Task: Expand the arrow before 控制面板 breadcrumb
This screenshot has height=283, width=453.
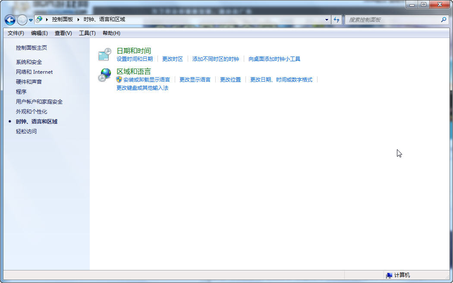Action: 47,20
